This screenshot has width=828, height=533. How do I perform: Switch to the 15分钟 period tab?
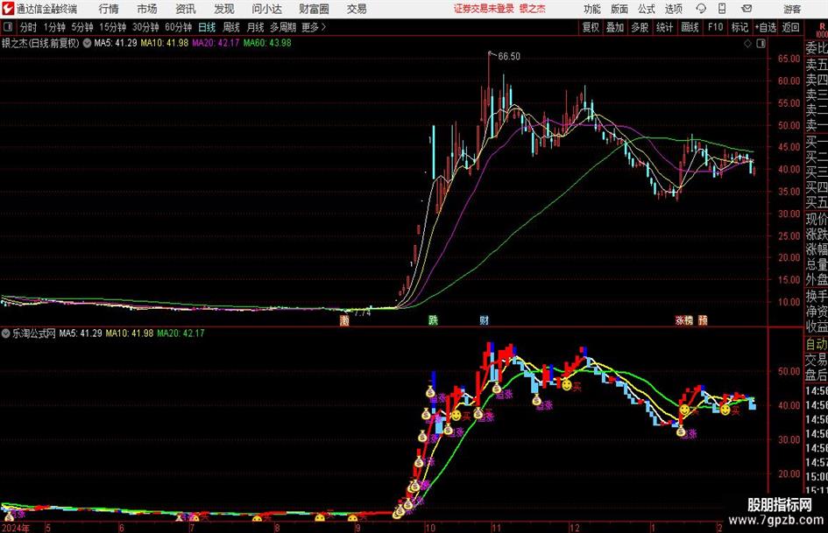pyautogui.click(x=113, y=27)
